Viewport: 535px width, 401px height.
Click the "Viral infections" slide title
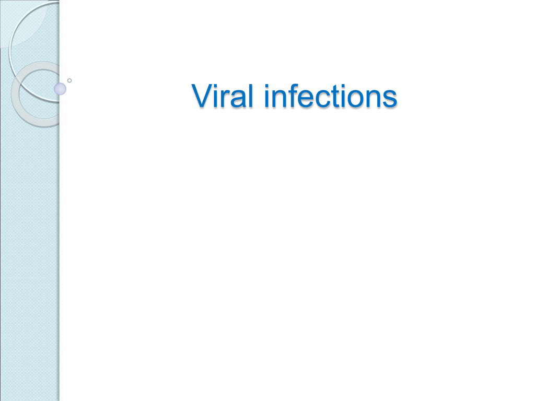point(294,96)
